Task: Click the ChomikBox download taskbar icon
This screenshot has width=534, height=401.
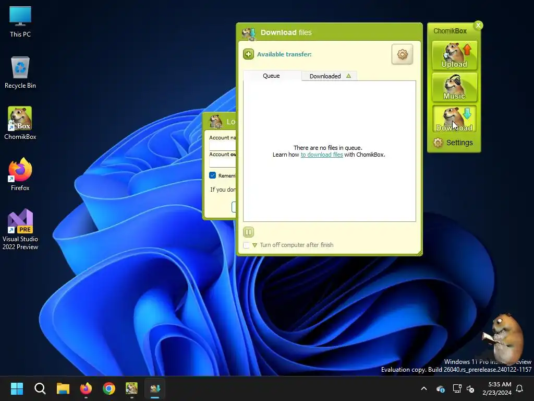Action: [155, 388]
